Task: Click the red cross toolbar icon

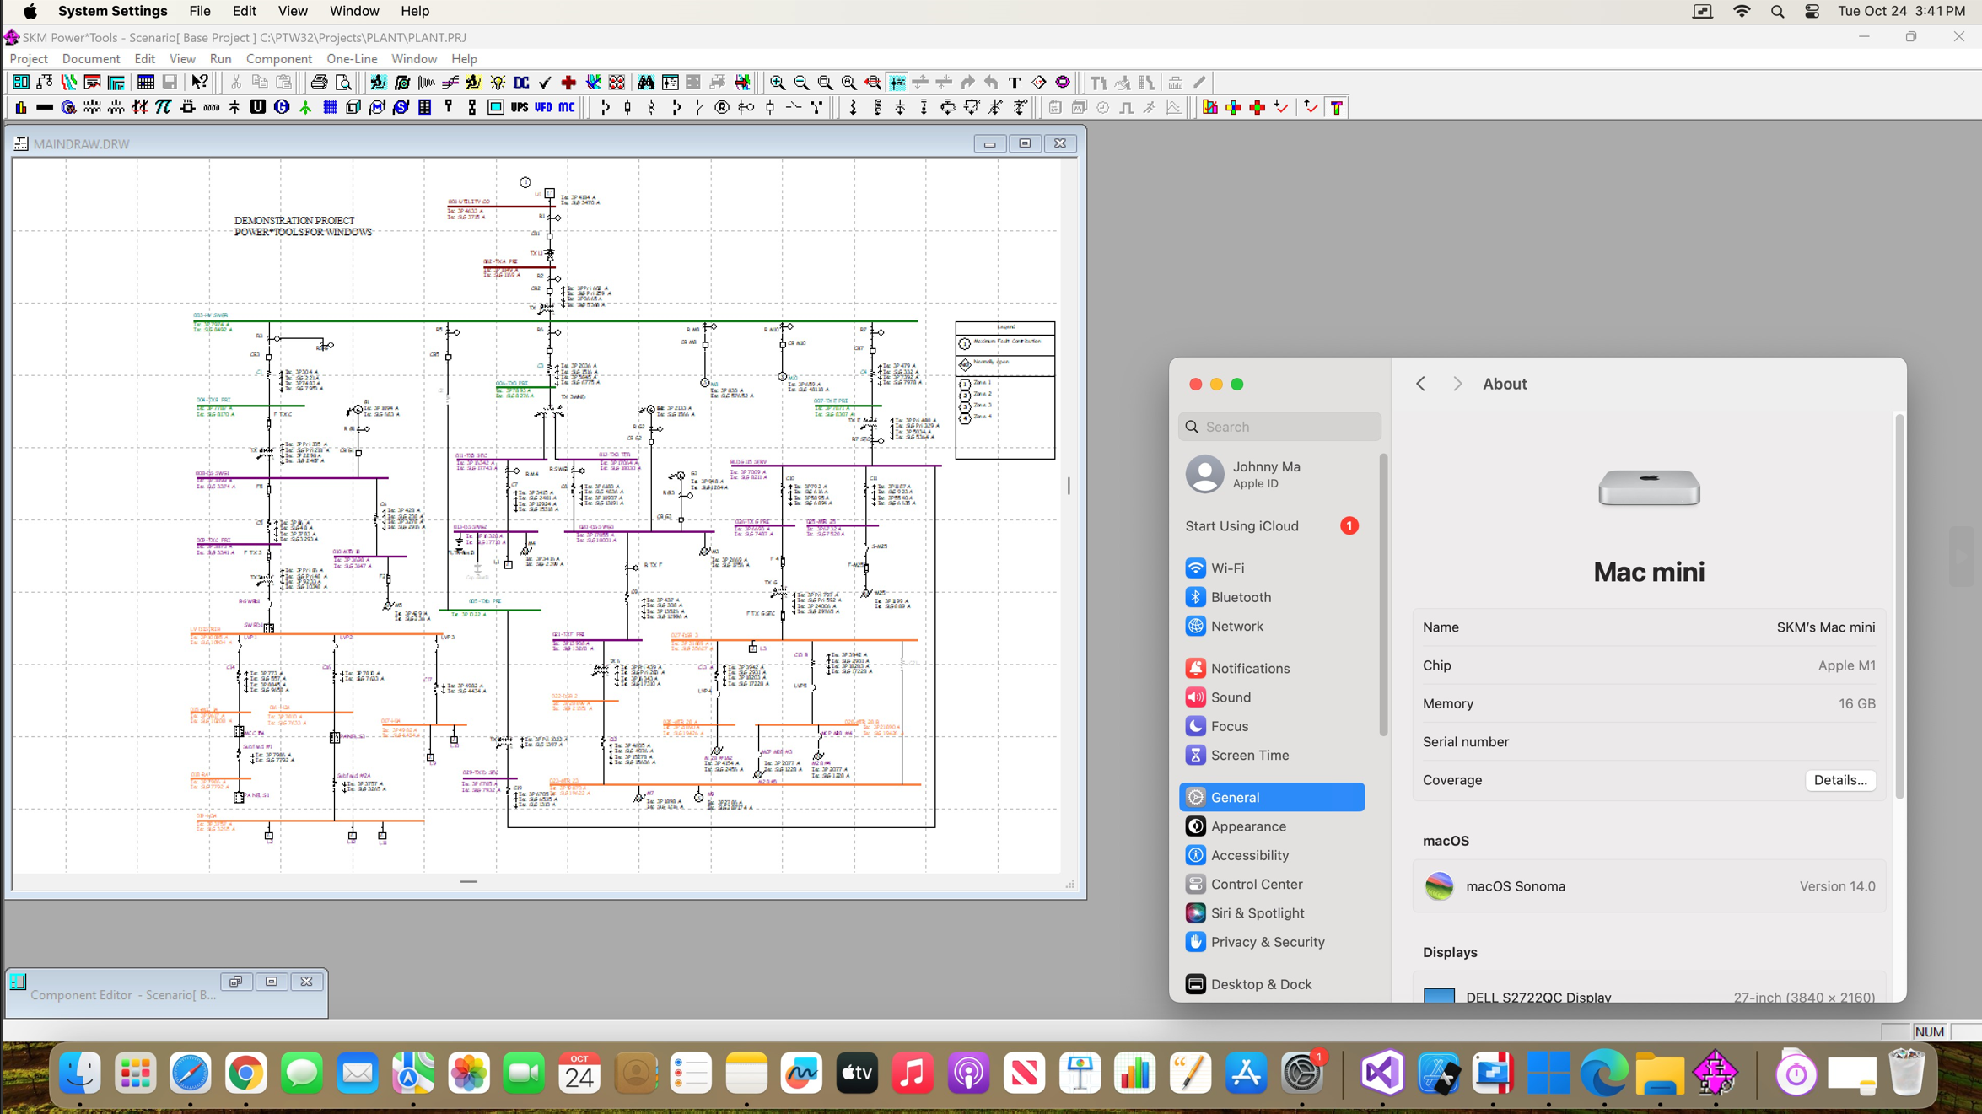Action: pyautogui.click(x=568, y=83)
